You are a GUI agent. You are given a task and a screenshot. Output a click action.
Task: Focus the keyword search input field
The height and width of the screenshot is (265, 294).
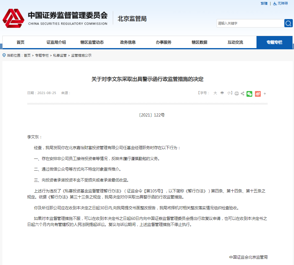(x=250, y=23)
